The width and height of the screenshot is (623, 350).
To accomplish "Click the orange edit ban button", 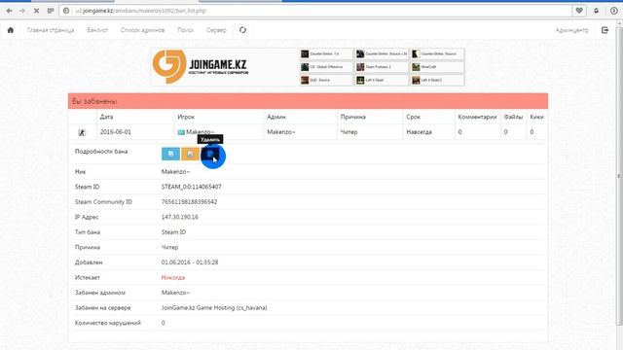I will tap(191, 154).
